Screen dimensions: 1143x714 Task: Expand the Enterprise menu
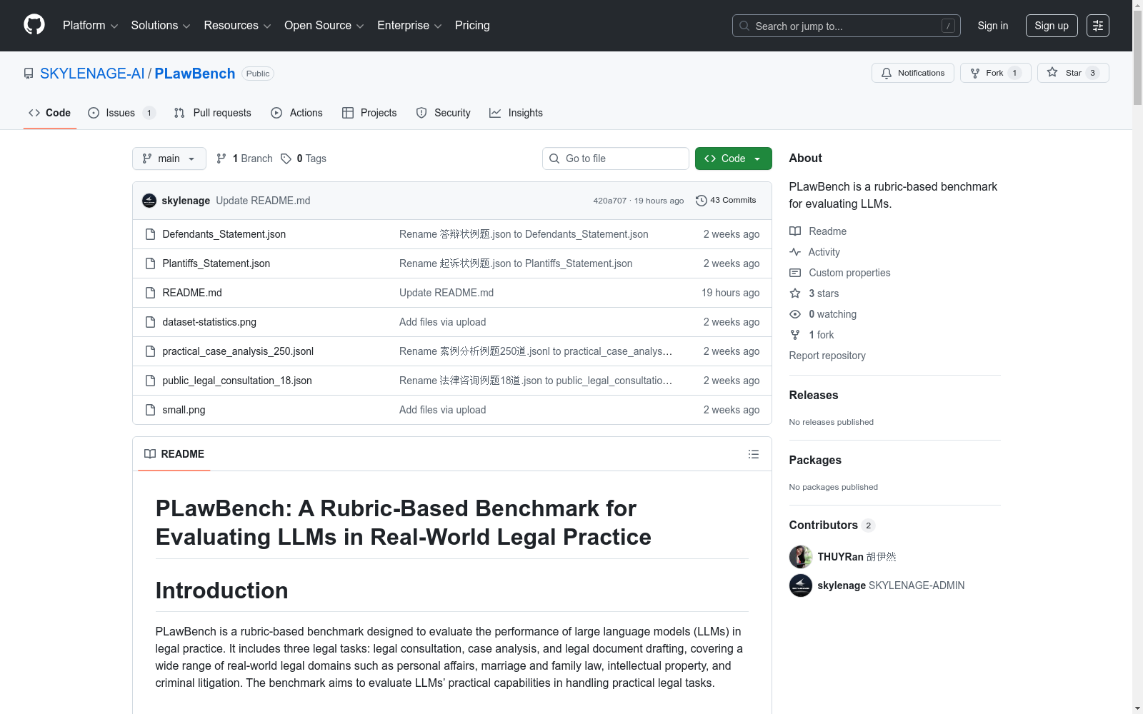(409, 26)
